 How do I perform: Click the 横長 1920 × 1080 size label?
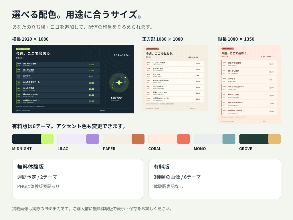click(x=30, y=39)
